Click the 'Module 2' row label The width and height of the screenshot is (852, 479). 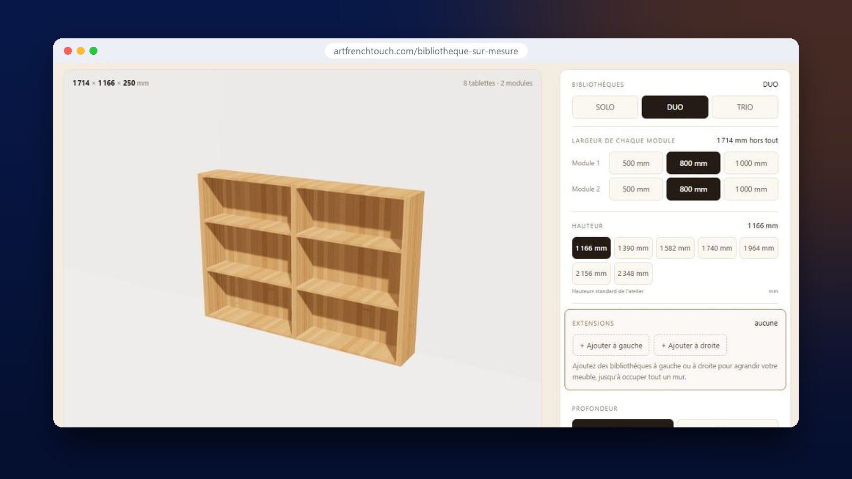586,189
